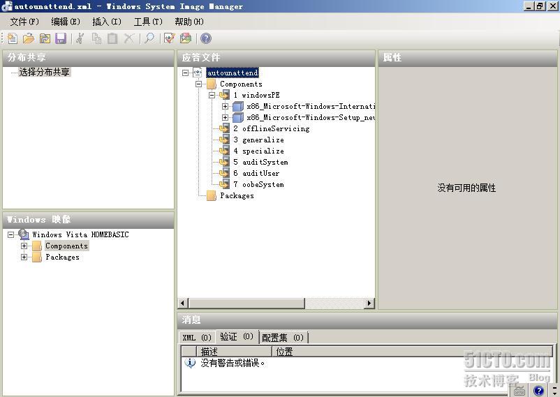Click the Validate Answer File icon
The width and height of the screenshot is (560, 397).
[x=169, y=38]
